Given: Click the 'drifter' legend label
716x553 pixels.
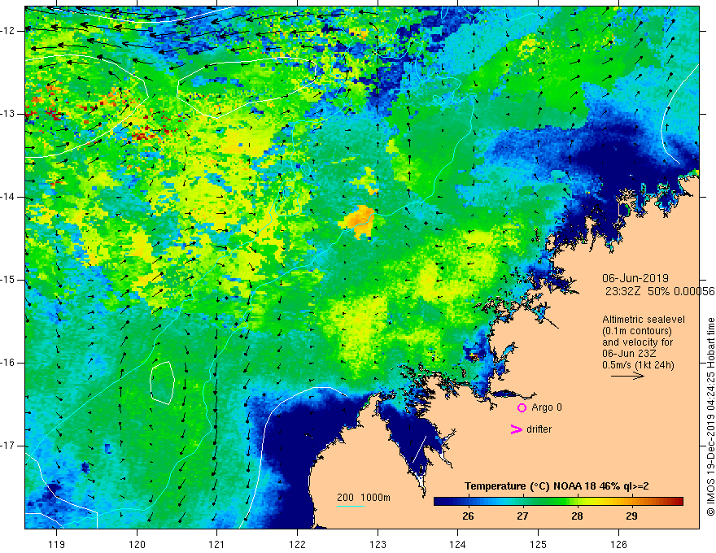Looking at the screenshot, I should click(539, 429).
